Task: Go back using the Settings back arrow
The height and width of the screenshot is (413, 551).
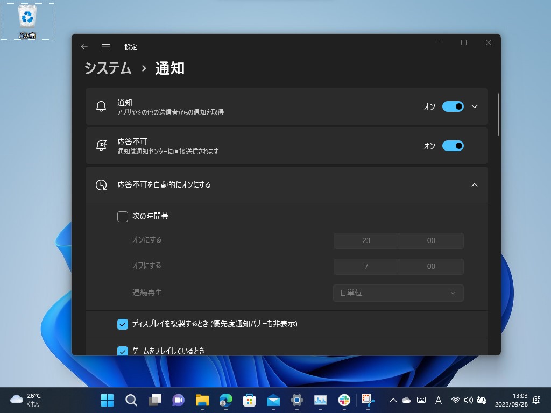Action: point(84,47)
